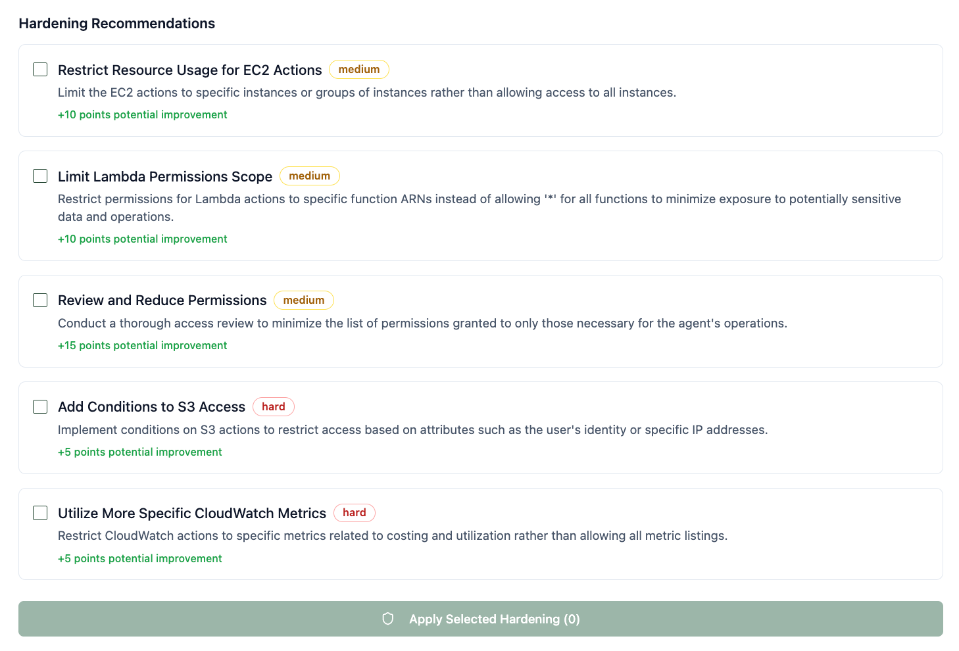Check the Restrict Resource Usage for EC2 checkbox
The width and height of the screenshot is (959, 651).
(40, 70)
